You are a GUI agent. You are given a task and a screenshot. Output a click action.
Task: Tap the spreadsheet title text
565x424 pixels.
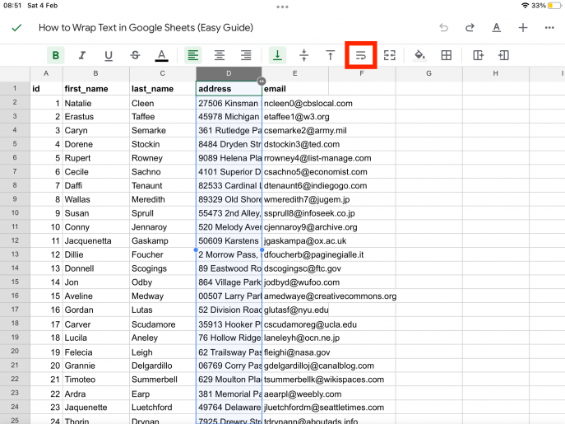146,28
